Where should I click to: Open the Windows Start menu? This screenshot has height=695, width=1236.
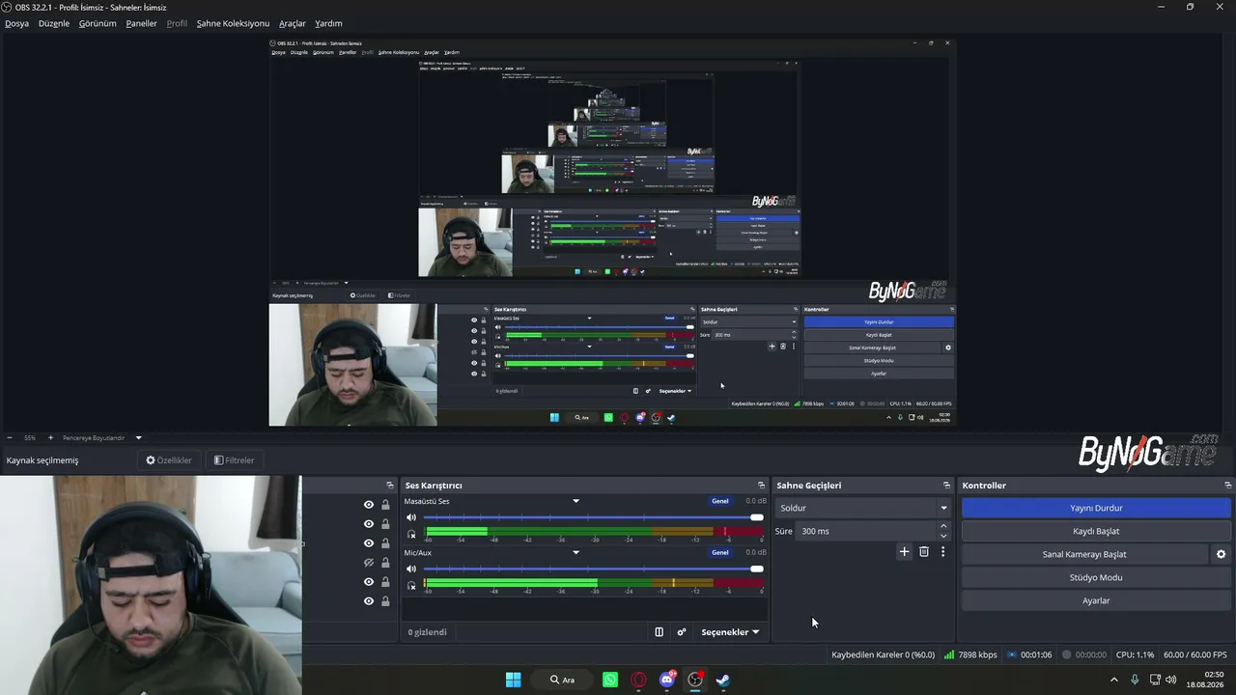click(514, 680)
